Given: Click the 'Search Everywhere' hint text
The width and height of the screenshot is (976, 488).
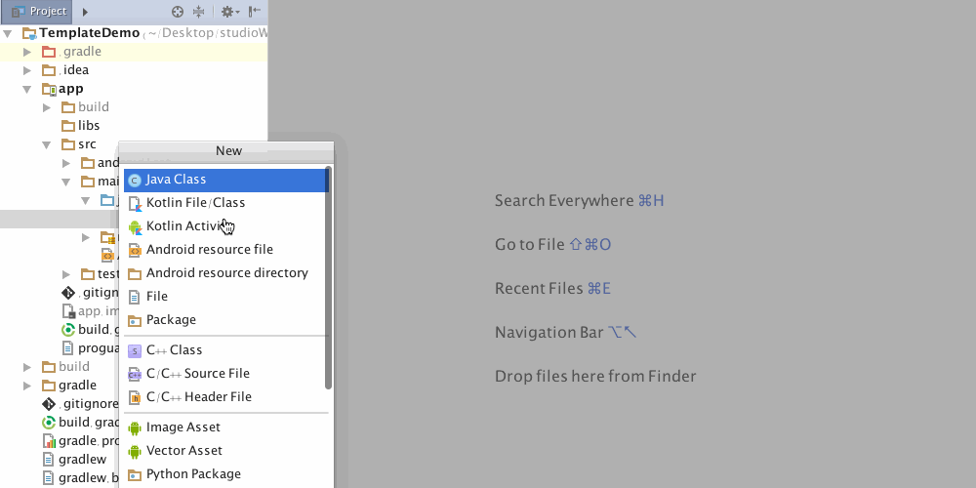Looking at the screenshot, I should coord(564,200).
